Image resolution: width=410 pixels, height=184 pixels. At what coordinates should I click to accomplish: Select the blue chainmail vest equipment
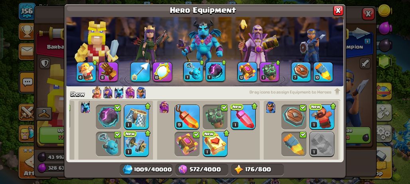136,117
